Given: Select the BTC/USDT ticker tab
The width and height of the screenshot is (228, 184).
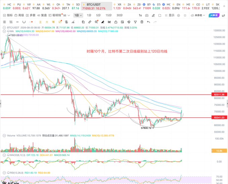Looking at the screenshot, I should 97,6.
